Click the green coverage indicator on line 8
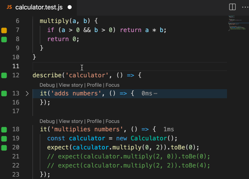Viewport: 249px width, 179px height. pos(4,39)
